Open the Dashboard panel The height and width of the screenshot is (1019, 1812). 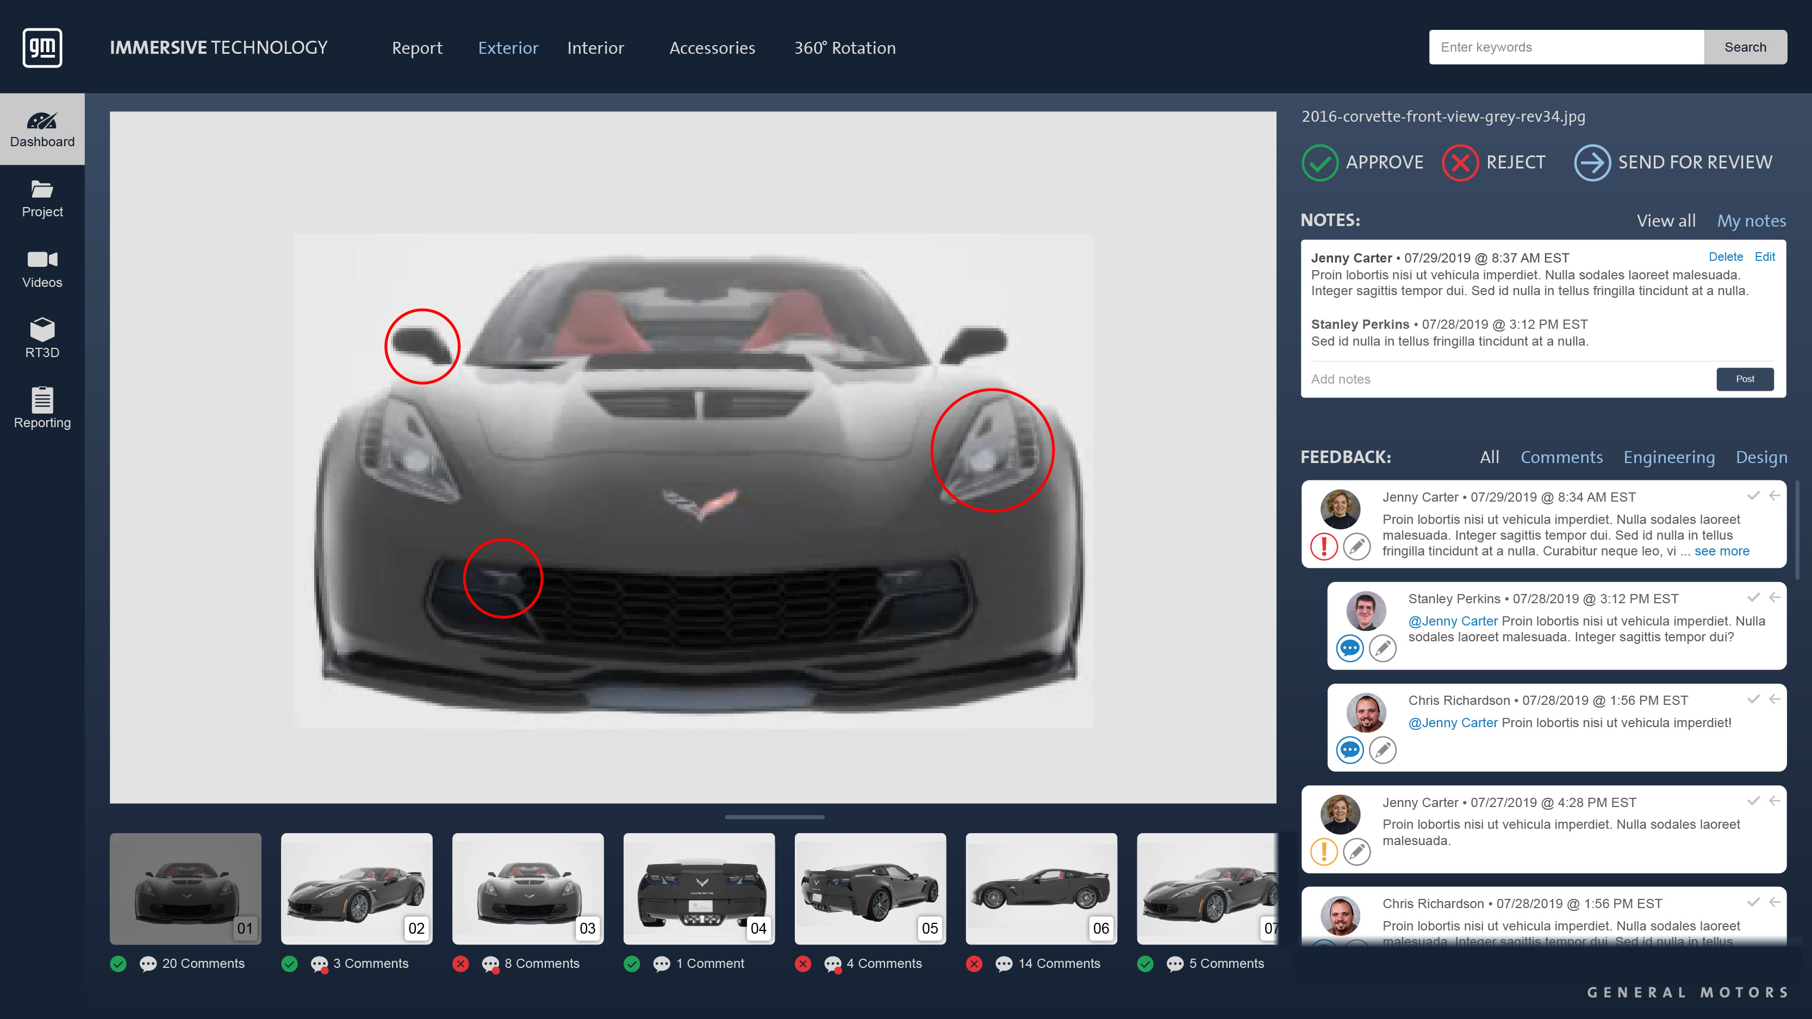tap(42, 129)
